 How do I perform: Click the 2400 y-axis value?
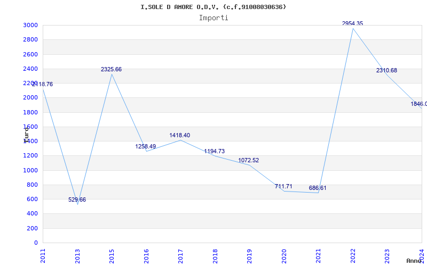tap(31, 69)
